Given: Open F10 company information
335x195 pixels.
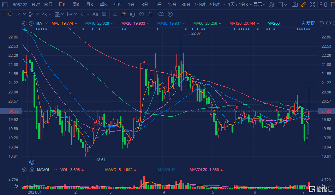Looking at the screenshot, I should point(323,5).
